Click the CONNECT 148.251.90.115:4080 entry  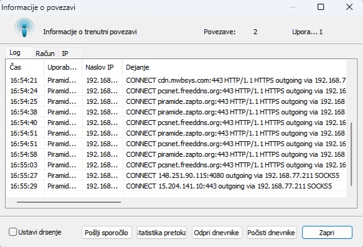pyautogui.click(x=232, y=175)
